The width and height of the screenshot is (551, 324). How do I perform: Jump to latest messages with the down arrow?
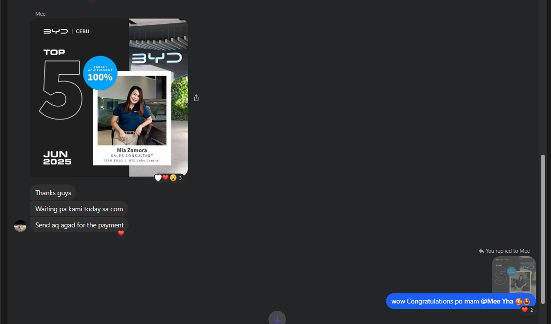coord(277,319)
